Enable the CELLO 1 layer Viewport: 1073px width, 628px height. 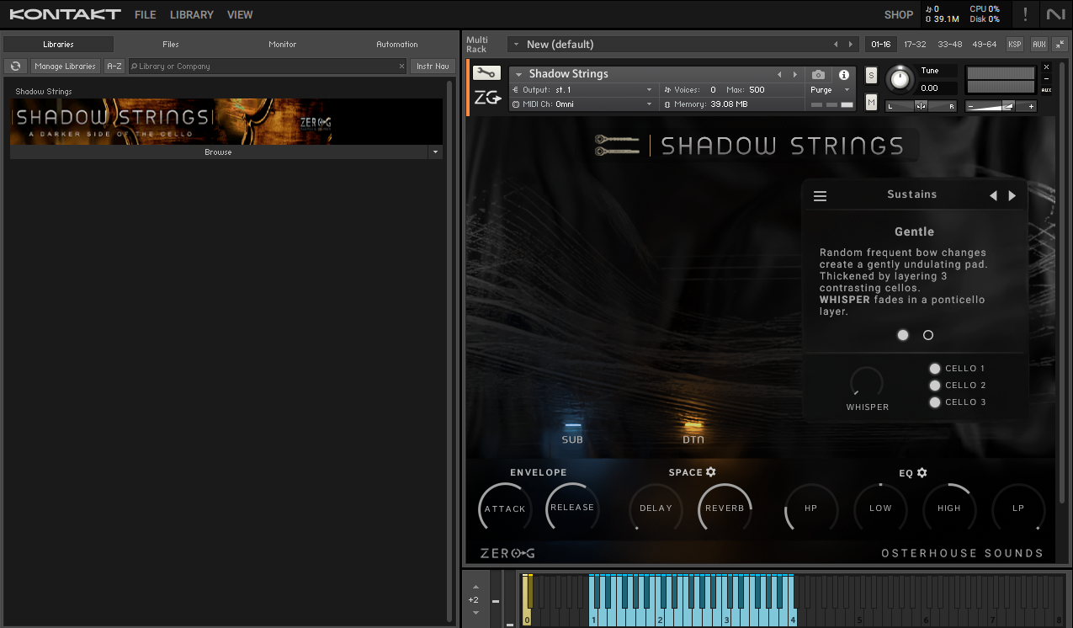(x=934, y=368)
